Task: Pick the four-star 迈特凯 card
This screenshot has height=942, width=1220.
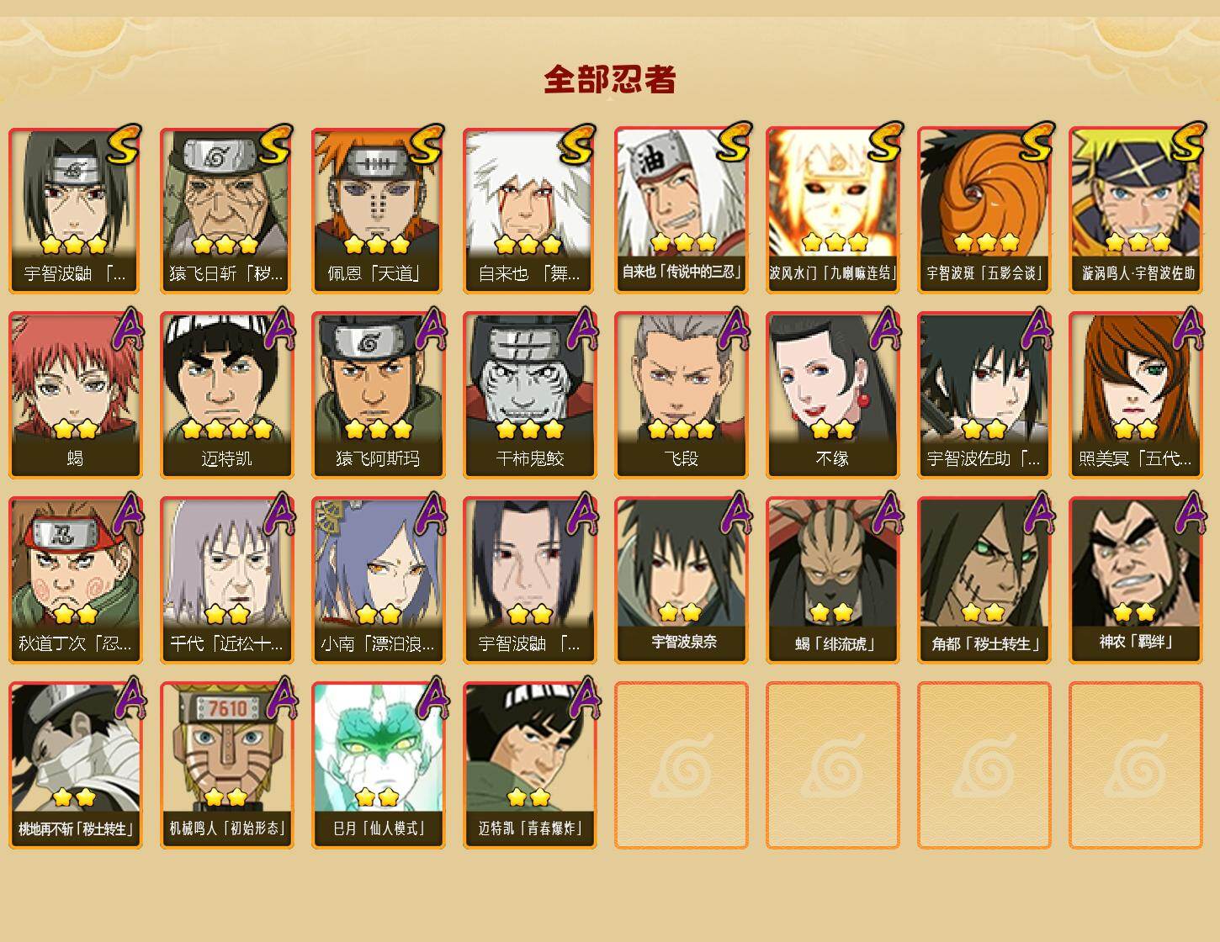Action: 226,395
